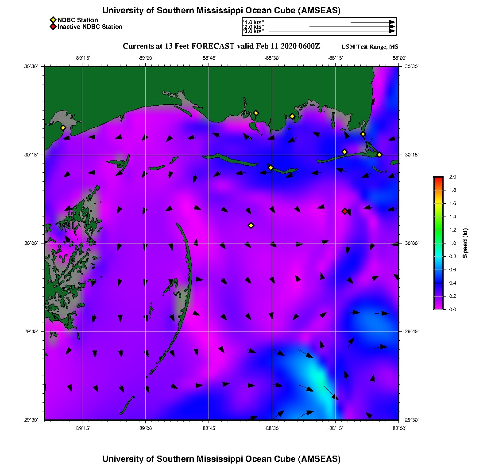Click the NDBC Station legend text
The width and height of the screenshot is (487, 464).
click(77, 20)
